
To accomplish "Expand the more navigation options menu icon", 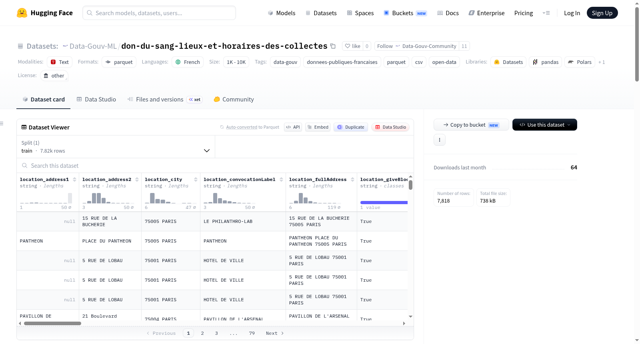I will (546, 13).
